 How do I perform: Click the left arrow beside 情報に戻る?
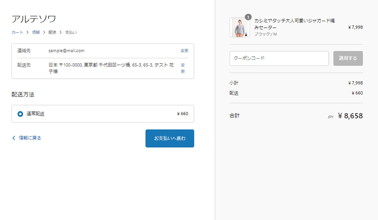[14, 138]
